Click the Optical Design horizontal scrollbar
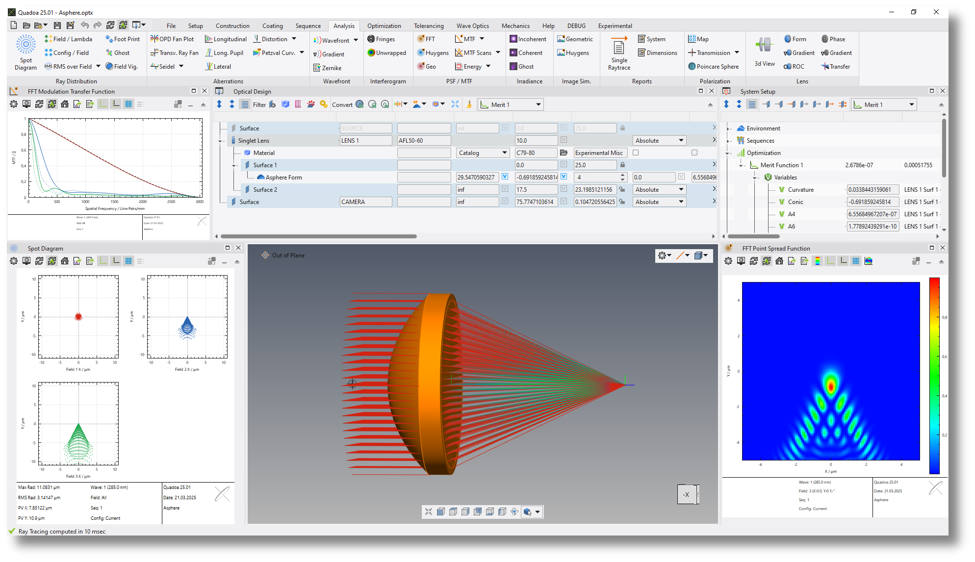Screen dimensions: 975x562 click(x=319, y=236)
